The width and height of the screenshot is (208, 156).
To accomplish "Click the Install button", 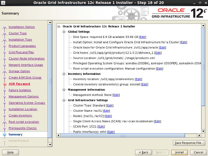I will 180,152.
